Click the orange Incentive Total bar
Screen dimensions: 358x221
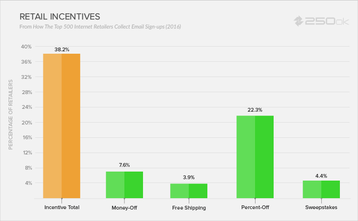pyautogui.click(x=61, y=126)
